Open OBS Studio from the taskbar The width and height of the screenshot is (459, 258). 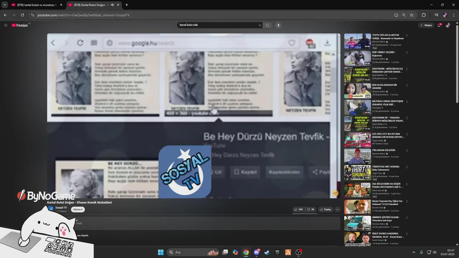point(298,252)
